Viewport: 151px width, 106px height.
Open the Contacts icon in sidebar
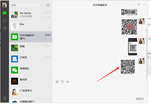[5, 20]
